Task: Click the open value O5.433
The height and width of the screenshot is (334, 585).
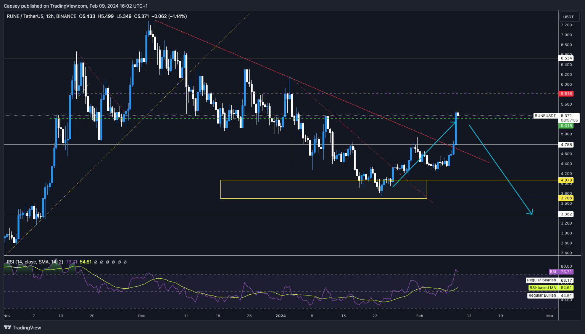Action: tap(87, 16)
